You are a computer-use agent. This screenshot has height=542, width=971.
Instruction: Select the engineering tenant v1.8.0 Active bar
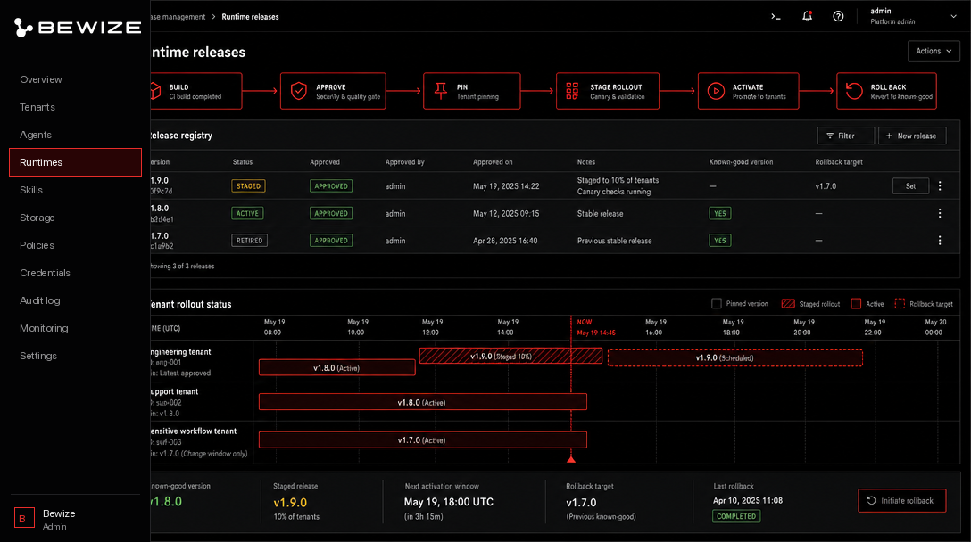coord(336,367)
